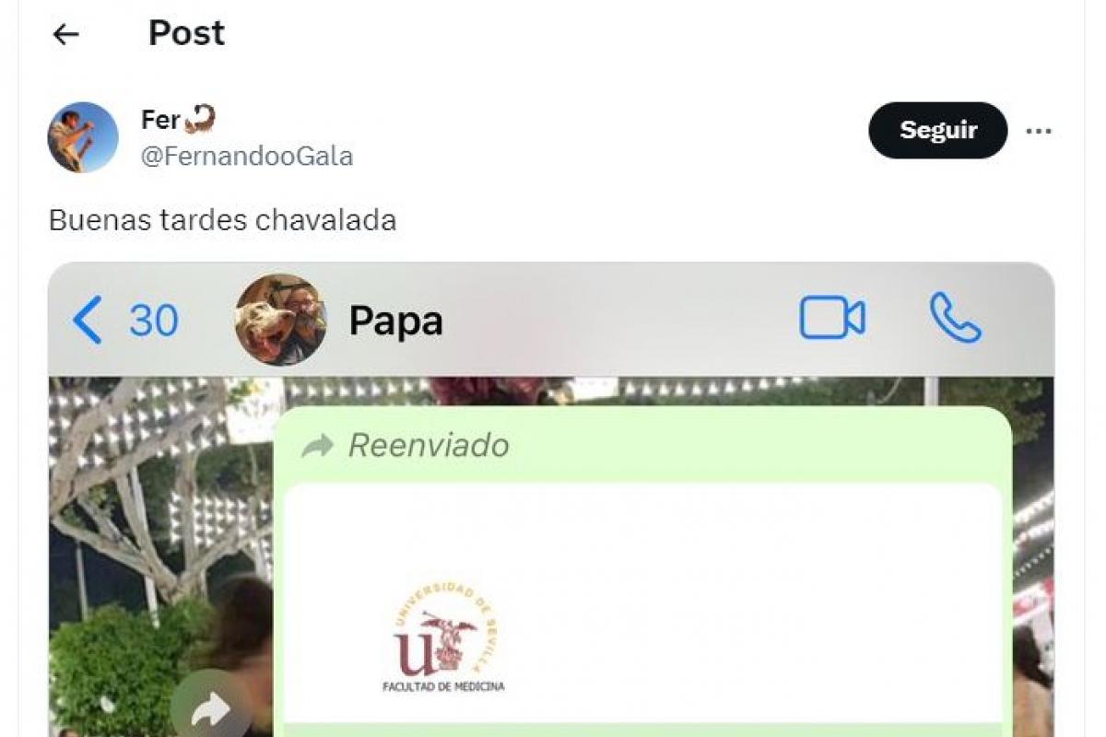The height and width of the screenshot is (737, 1106).
Task: Open Fer's profile picture
Action: point(83,137)
